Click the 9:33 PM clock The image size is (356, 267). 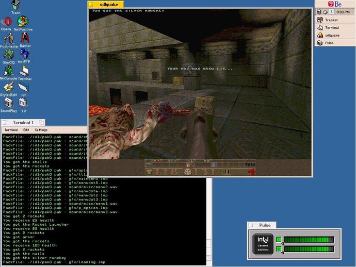click(x=343, y=12)
